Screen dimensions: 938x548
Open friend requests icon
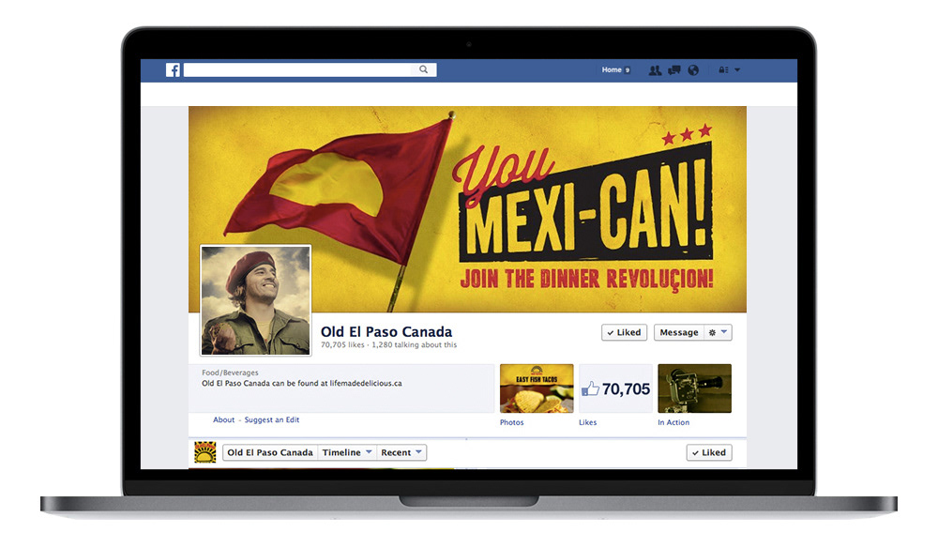pyautogui.click(x=655, y=70)
